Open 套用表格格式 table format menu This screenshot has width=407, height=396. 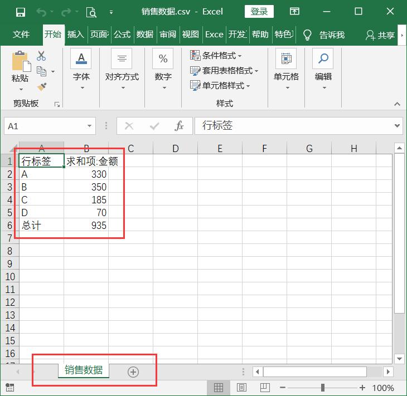point(224,71)
